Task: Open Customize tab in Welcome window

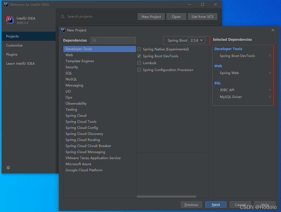Action: 29,45
